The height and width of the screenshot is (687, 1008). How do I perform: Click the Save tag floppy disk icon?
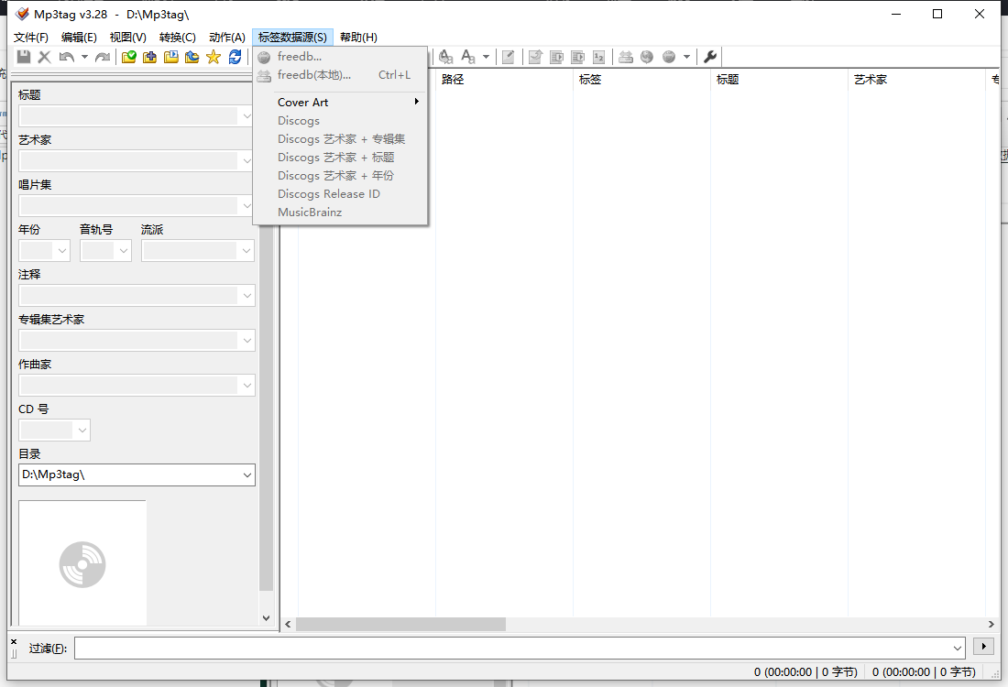coord(24,57)
